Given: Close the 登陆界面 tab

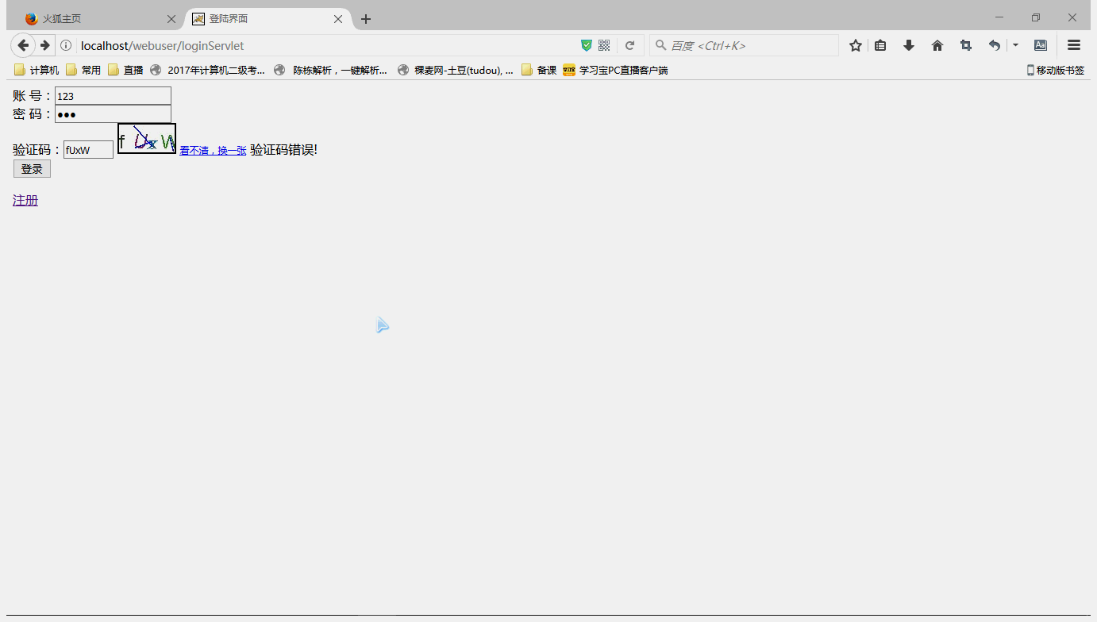Looking at the screenshot, I should point(338,19).
